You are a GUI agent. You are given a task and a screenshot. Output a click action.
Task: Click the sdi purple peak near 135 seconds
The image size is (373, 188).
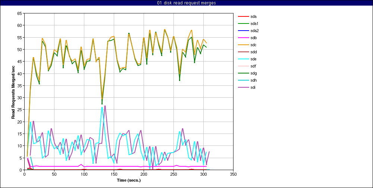[105, 106]
